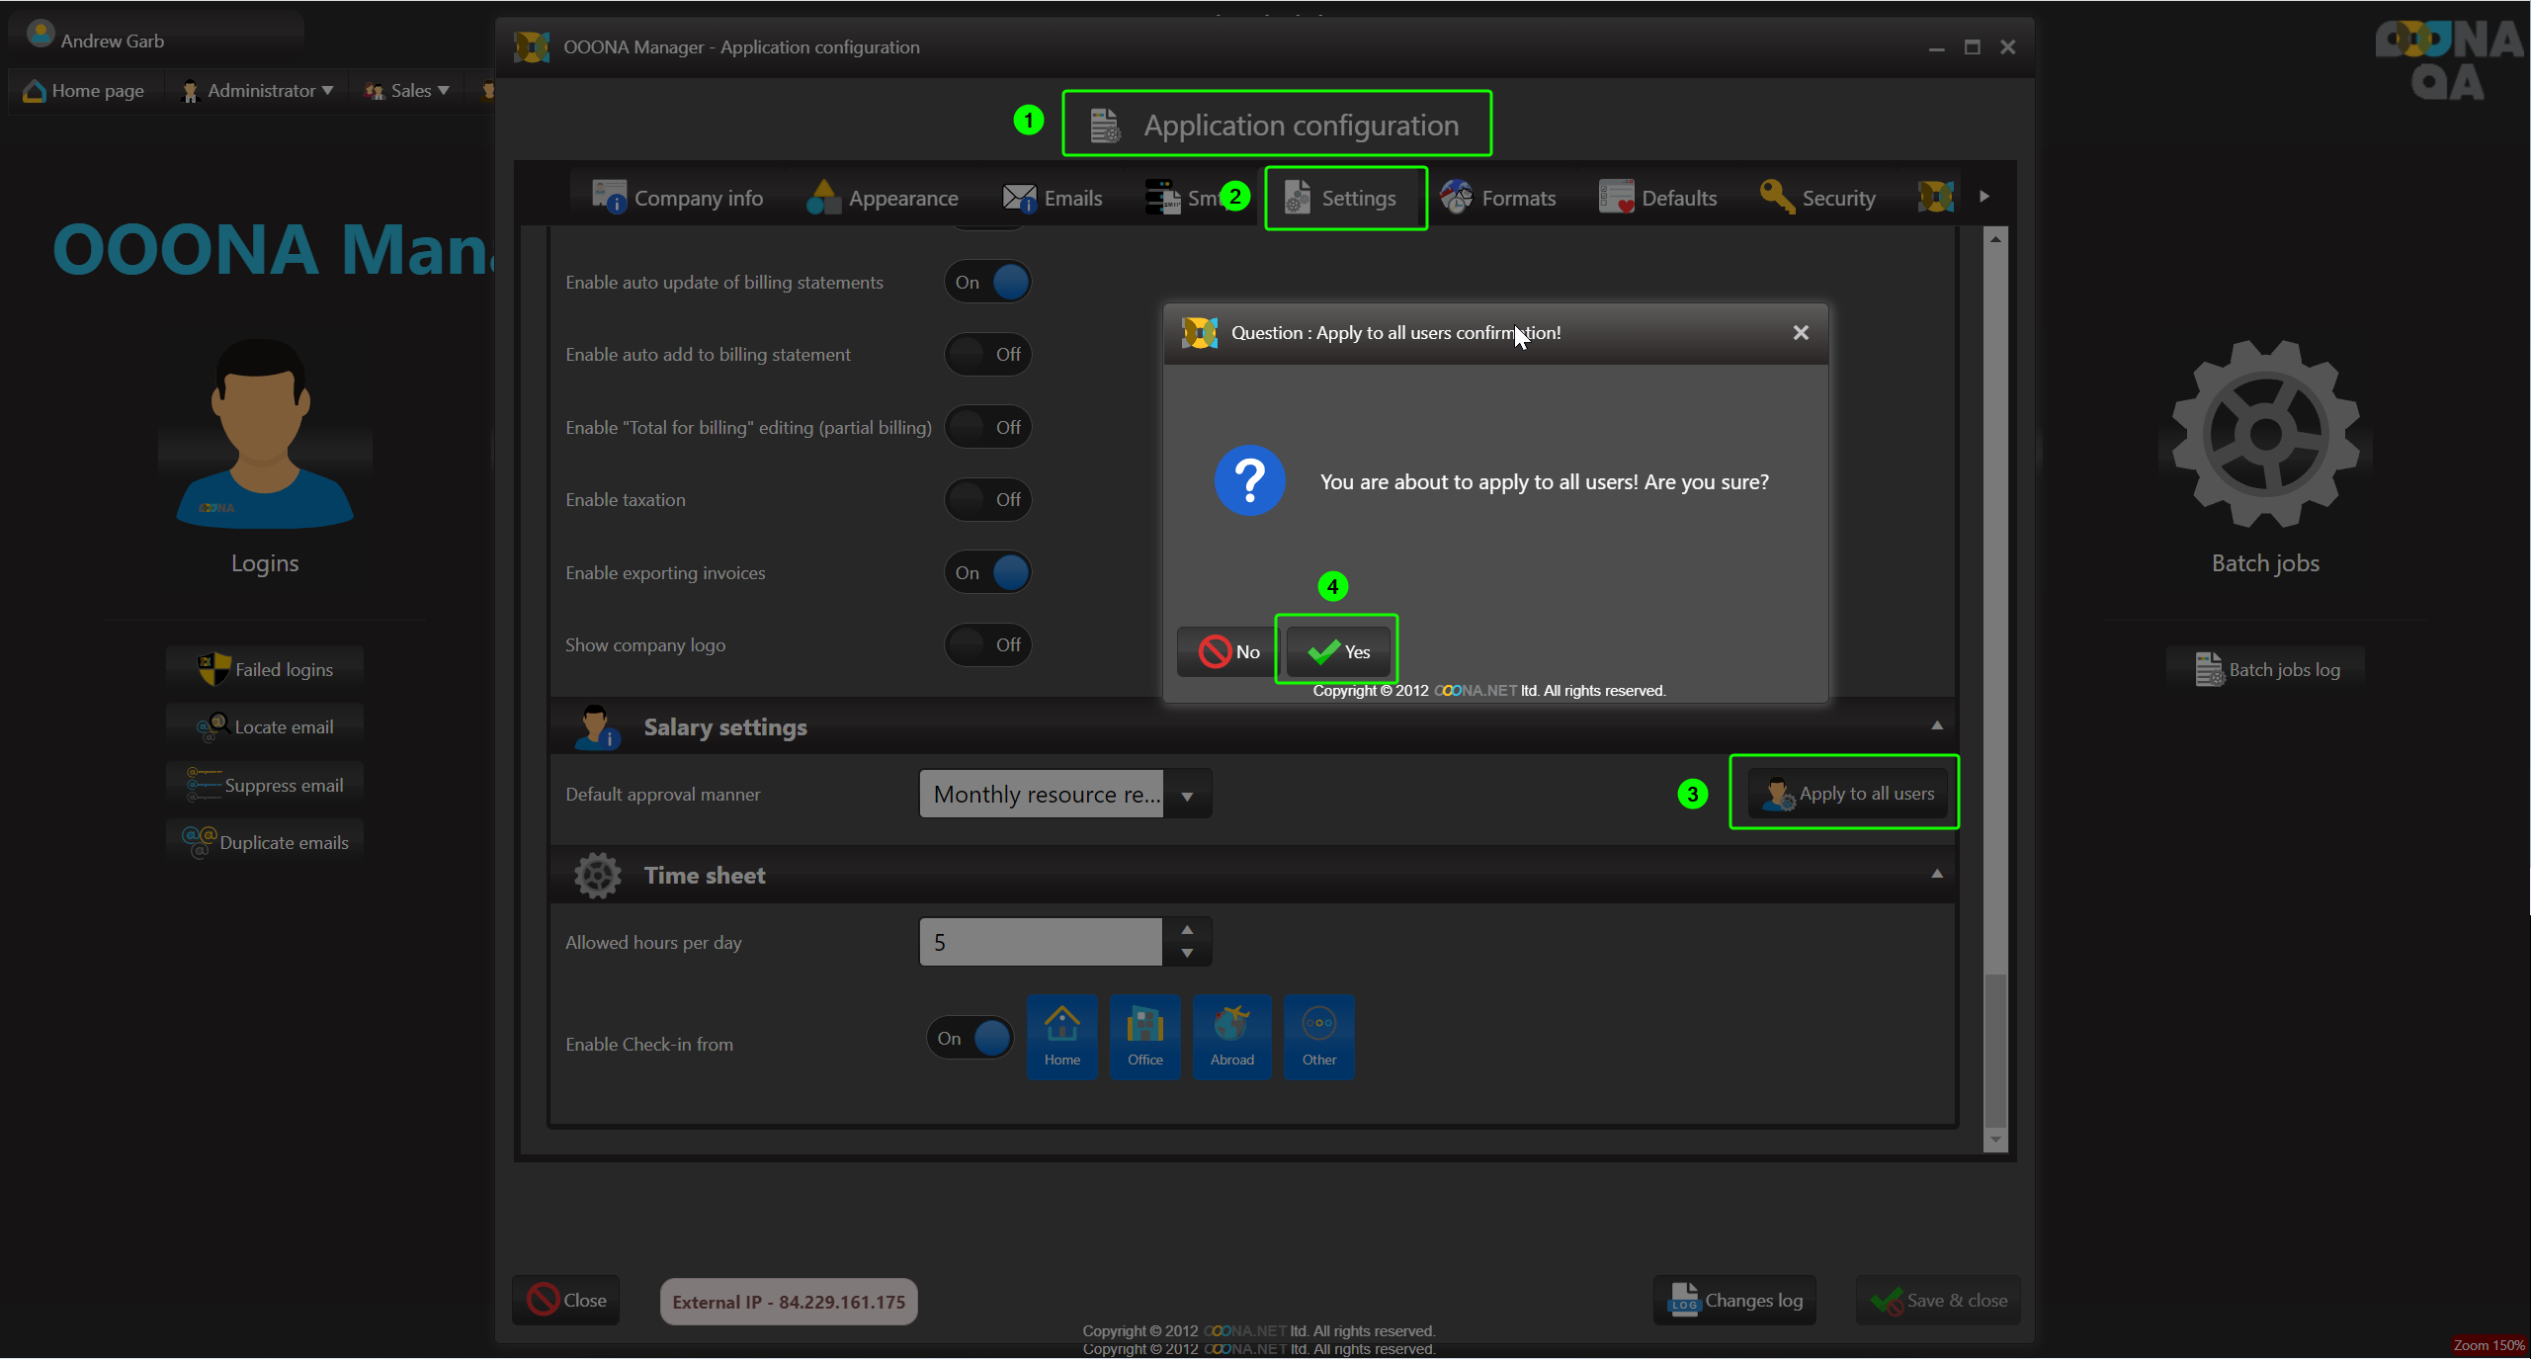This screenshot has height=1359, width=2531.
Task: Open the Batch jobs gear icon
Action: (2264, 435)
